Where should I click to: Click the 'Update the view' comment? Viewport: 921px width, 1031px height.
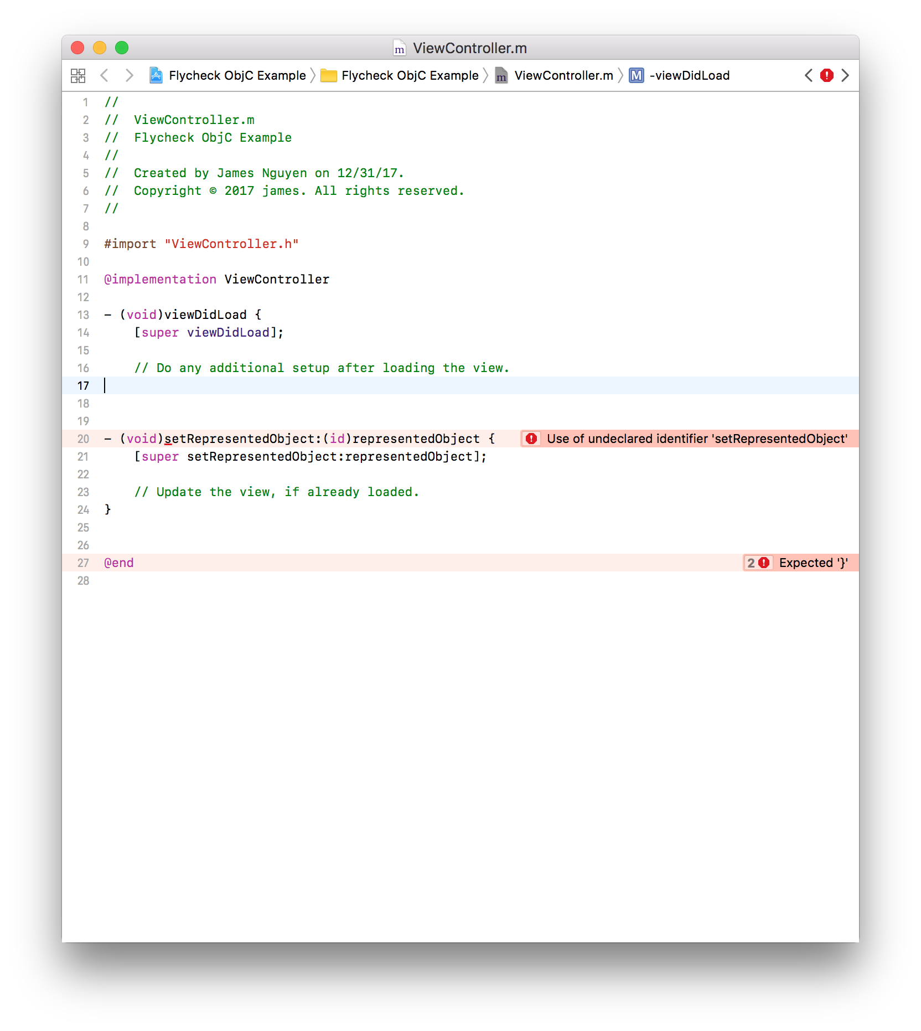click(277, 492)
